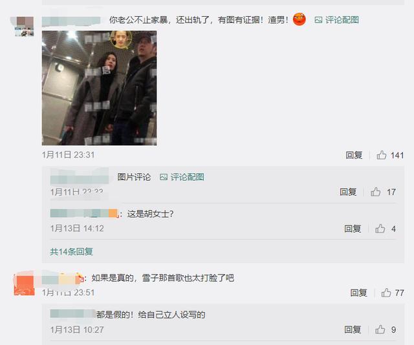Open the blurred username above 1月13日 14:12

click(x=83, y=213)
